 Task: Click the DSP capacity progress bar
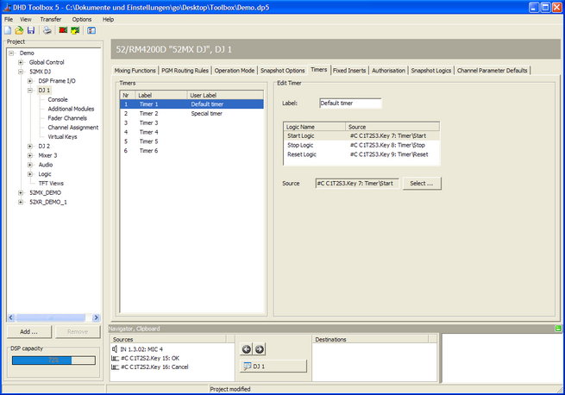pyautogui.click(x=52, y=360)
